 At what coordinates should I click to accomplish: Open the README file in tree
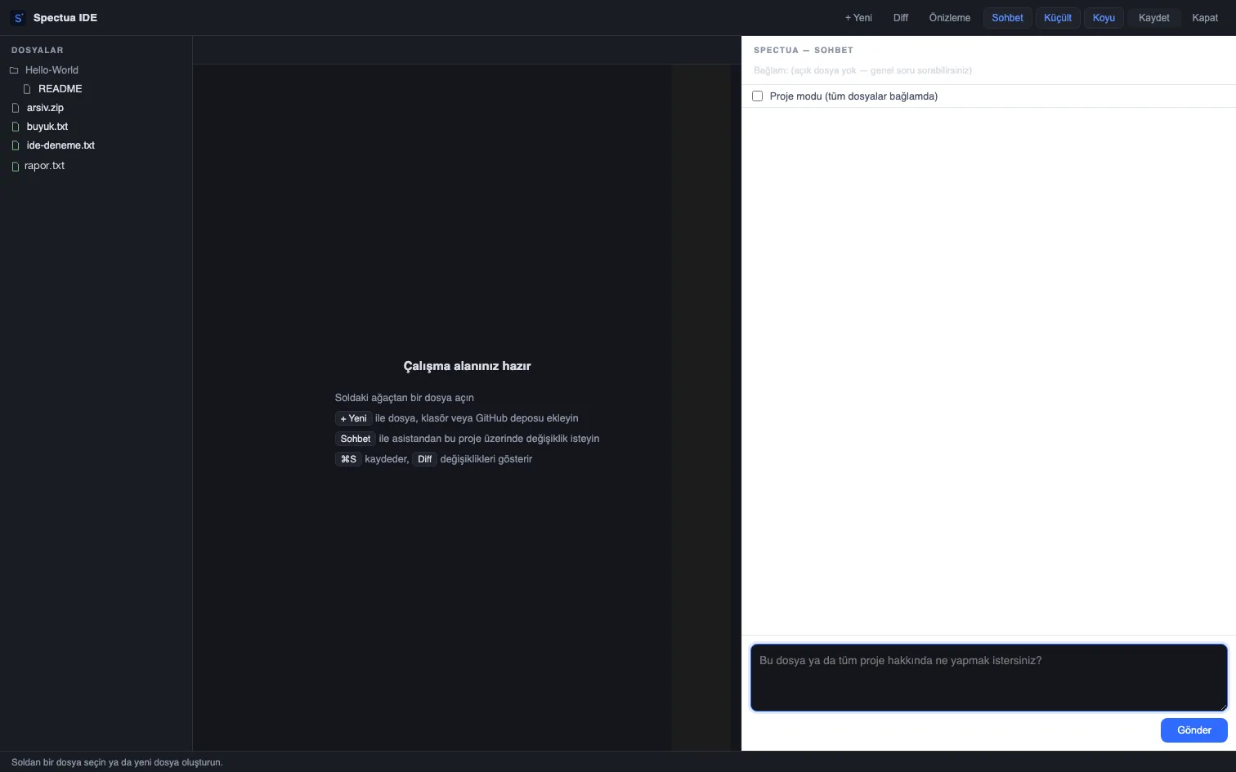click(60, 89)
